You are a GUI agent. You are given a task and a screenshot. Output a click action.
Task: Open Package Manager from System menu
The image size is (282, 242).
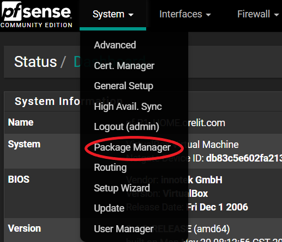tap(133, 147)
